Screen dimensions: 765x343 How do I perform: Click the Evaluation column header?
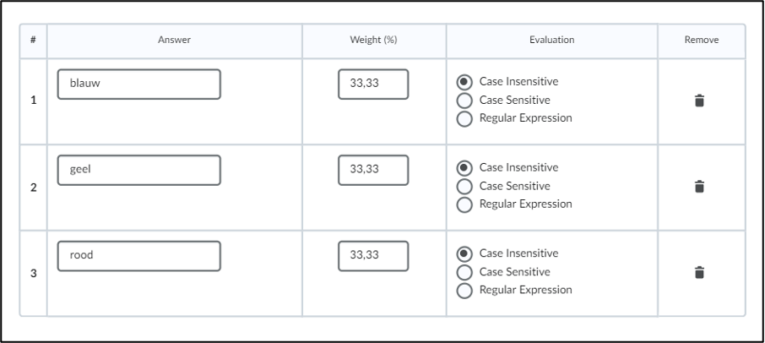pyautogui.click(x=551, y=40)
